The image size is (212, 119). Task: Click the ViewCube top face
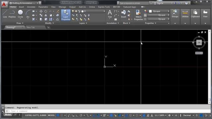pos(199,43)
